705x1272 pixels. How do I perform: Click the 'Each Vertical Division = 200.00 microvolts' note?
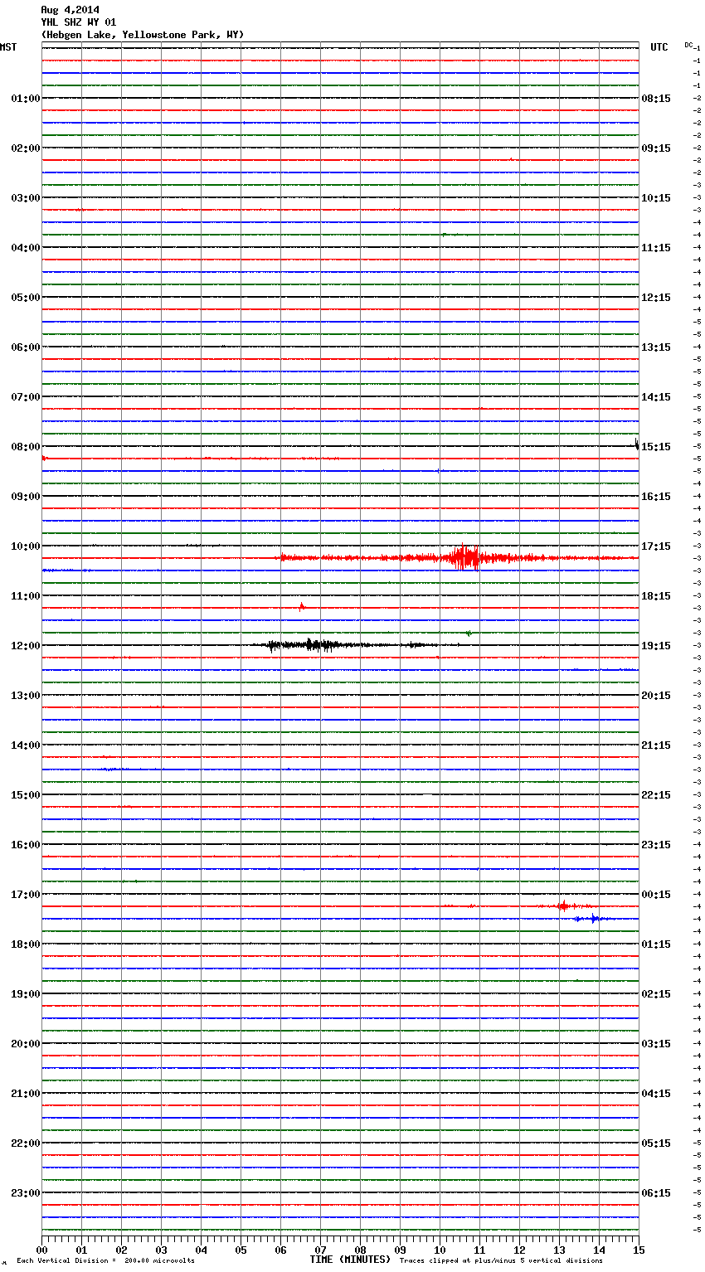coord(105,1261)
